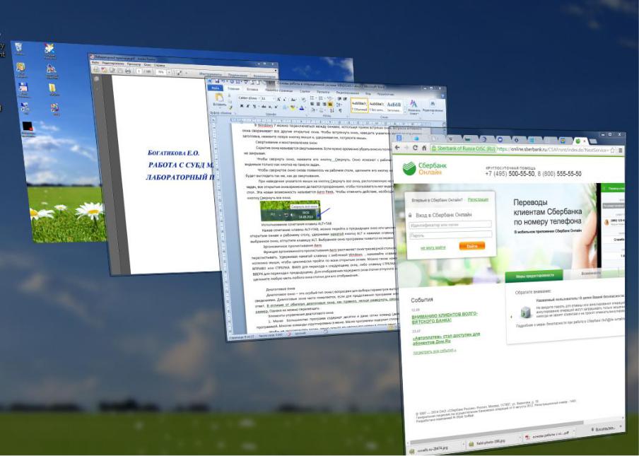Viewport: 639px width, 456px height.
Task: Click the Text Effects icon in Word
Action: click(284, 107)
